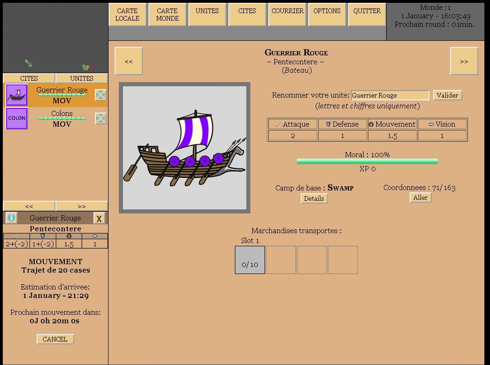The image size is (490, 365).
Task: Click the Attaque column header
Action: [293, 124]
